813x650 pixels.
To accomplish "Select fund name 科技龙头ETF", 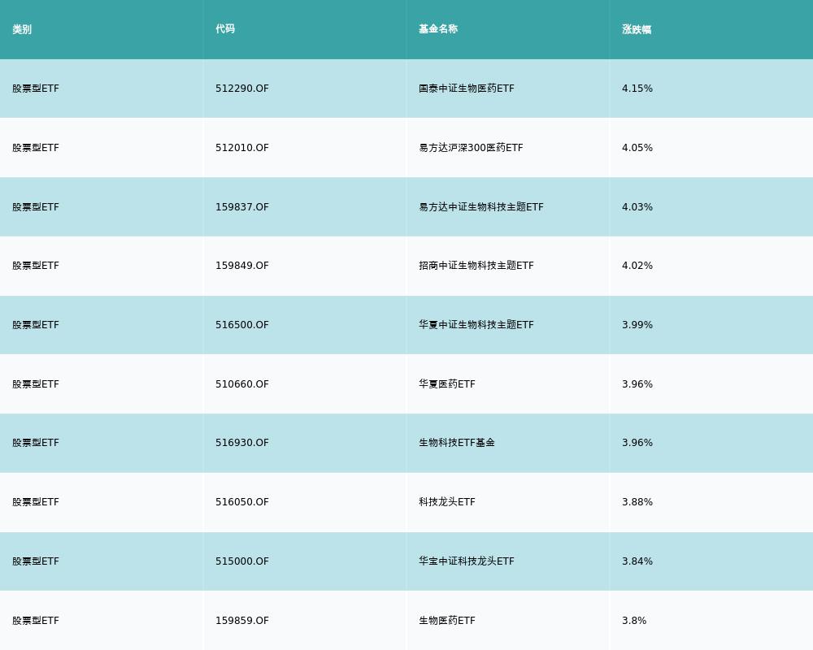I will coord(447,502).
